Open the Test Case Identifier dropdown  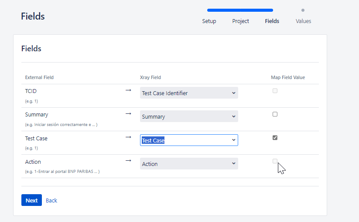pyautogui.click(x=189, y=93)
